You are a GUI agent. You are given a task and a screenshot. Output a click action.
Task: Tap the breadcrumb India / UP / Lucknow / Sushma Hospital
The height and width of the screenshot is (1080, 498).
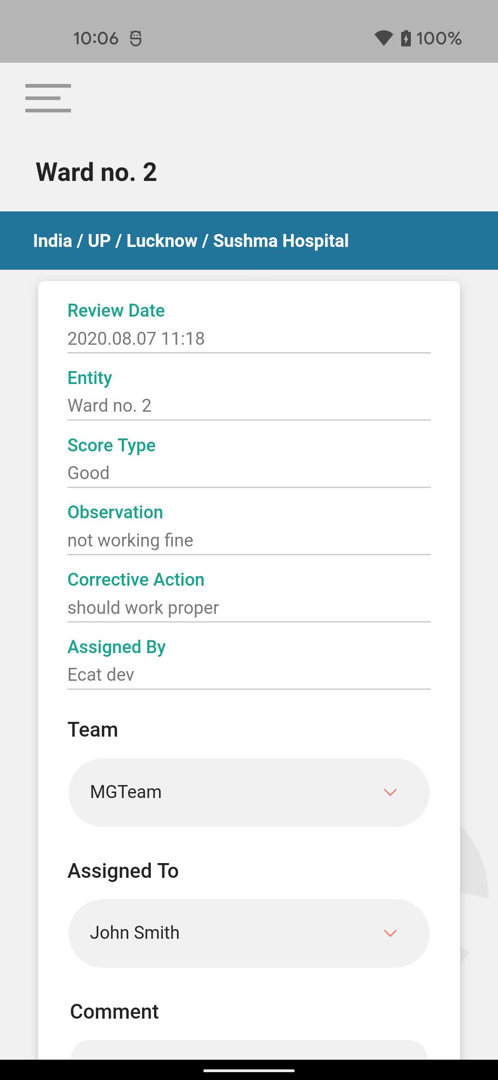191,241
